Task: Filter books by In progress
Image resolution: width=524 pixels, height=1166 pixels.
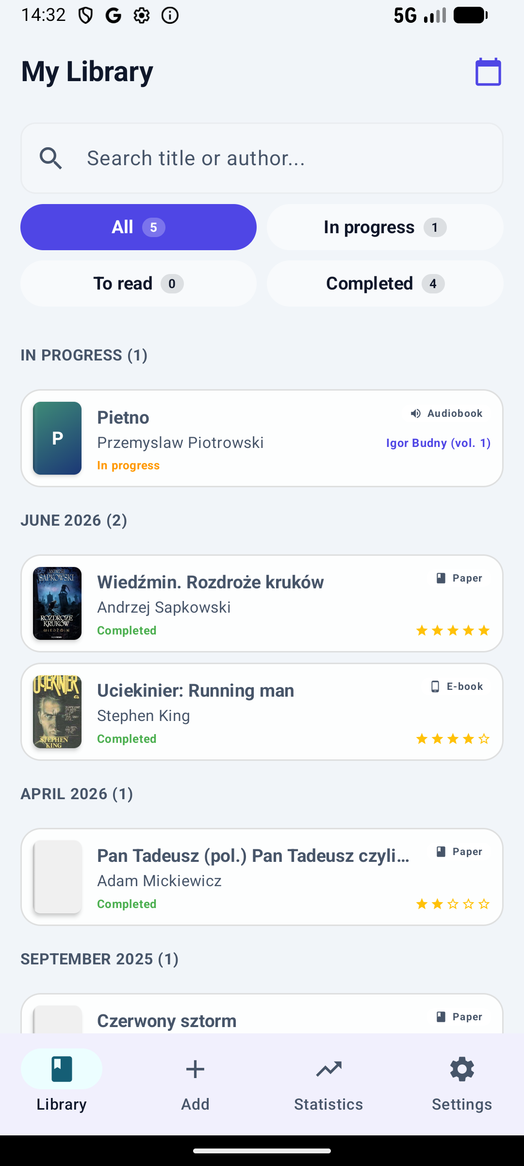Action: pos(385,227)
